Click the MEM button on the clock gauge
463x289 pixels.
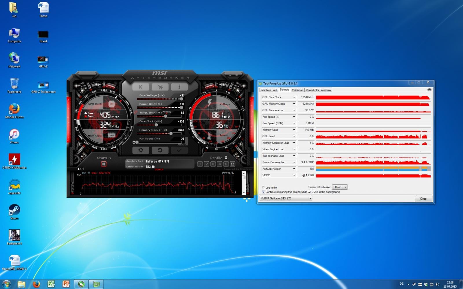pos(111,135)
